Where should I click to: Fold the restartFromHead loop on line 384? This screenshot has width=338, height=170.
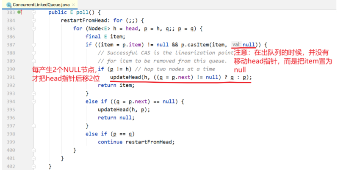point(34,20)
